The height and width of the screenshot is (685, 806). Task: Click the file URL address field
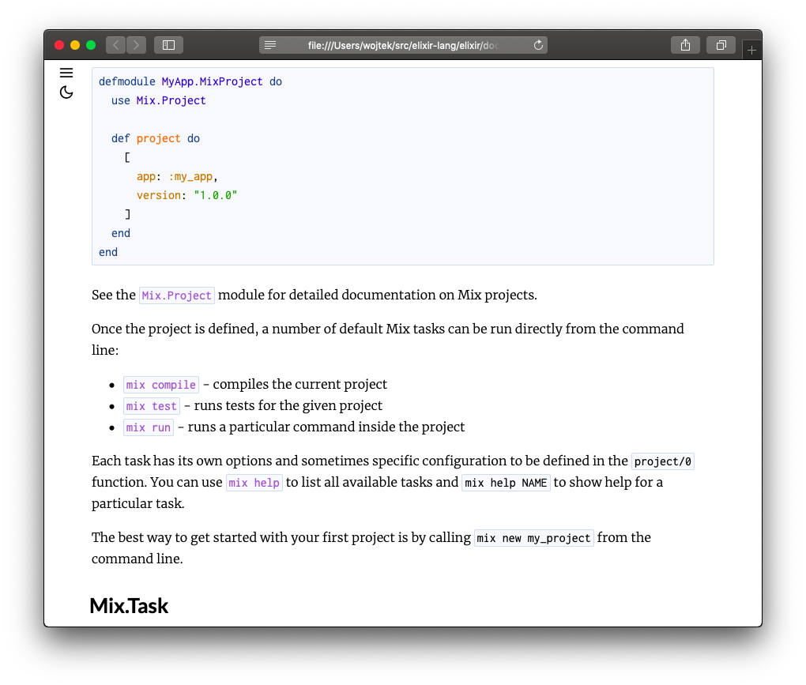coord(403,45)
